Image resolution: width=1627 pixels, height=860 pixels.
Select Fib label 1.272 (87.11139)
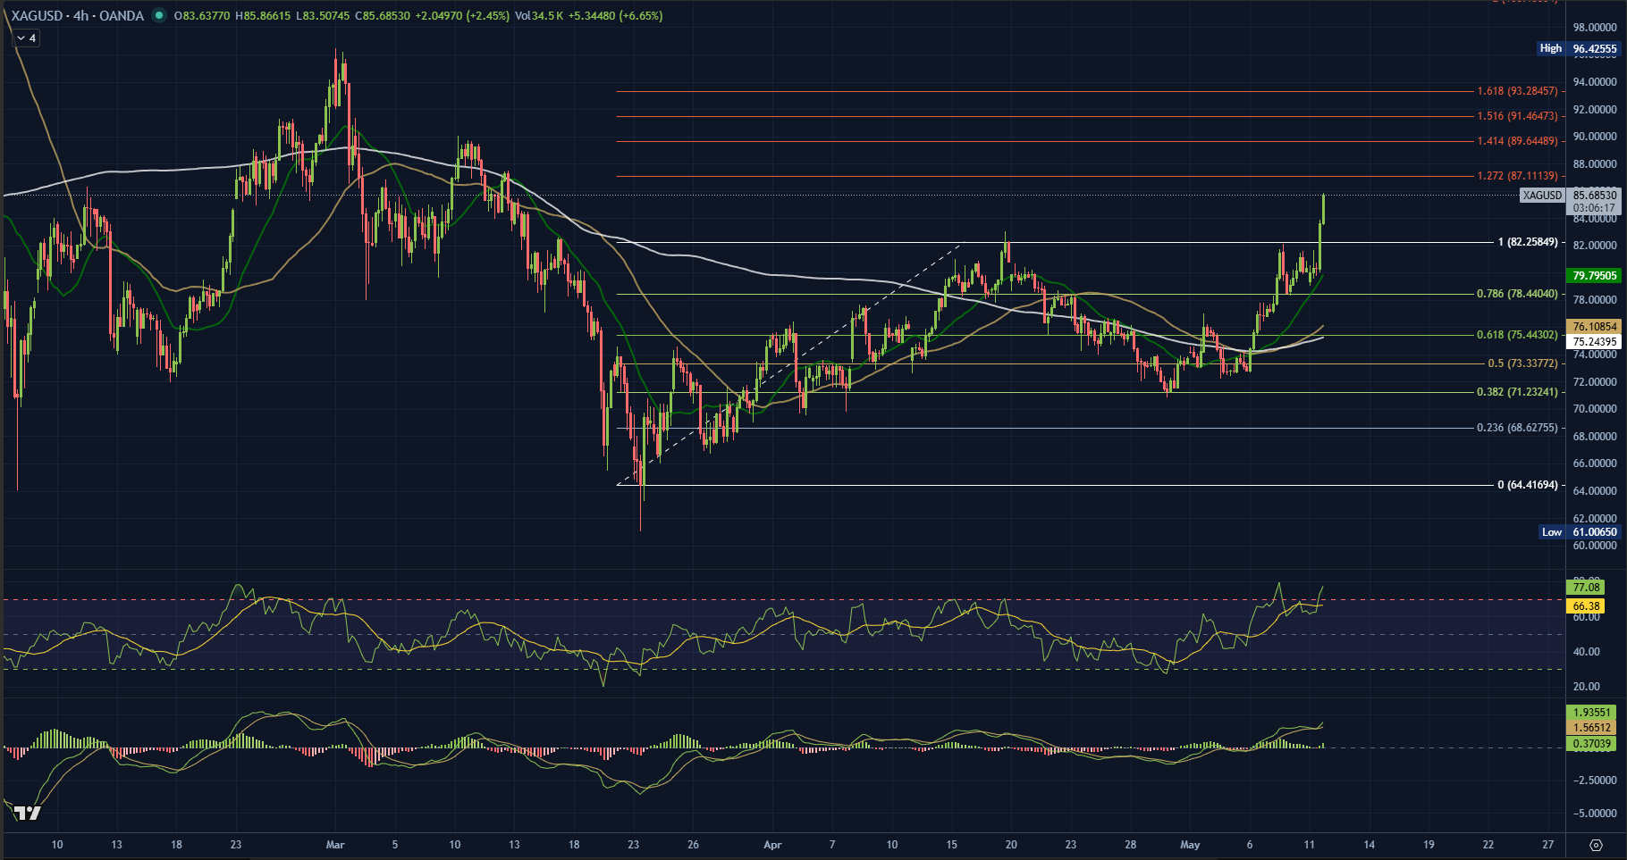(x=1517, y=176)
